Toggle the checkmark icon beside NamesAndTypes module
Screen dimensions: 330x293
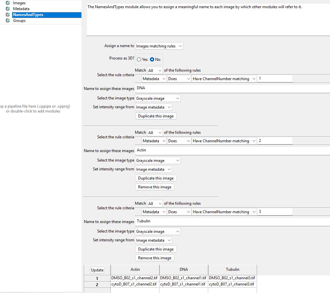point(8,15)
